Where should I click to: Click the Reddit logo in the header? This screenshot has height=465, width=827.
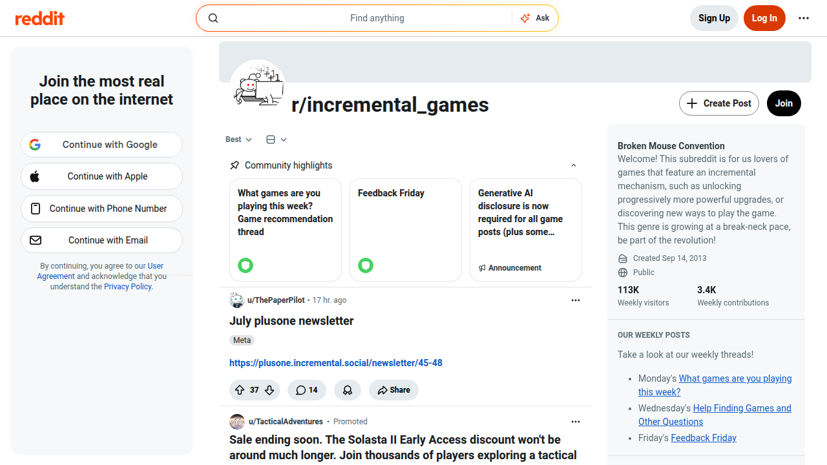(40, 18)
